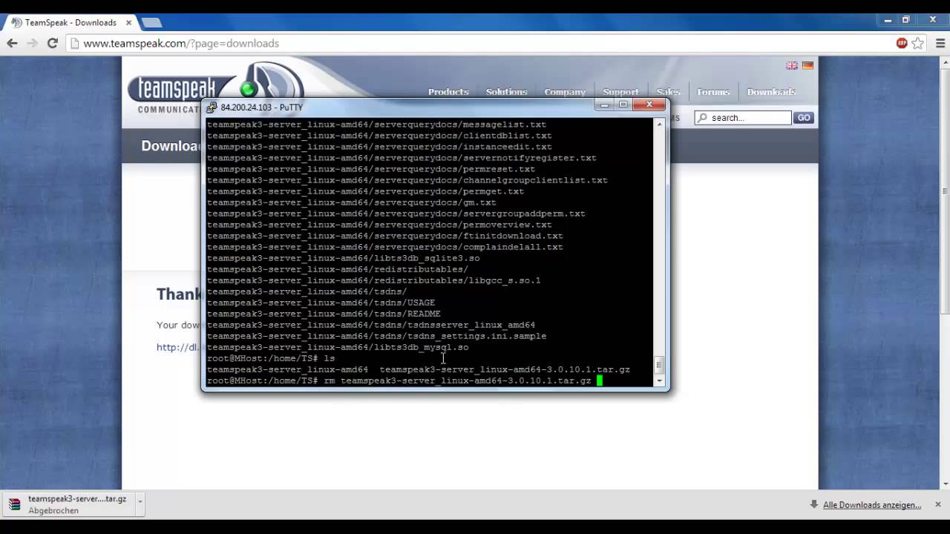Click the 'servernotifyregister.txt' terminal line
Viewport: 950px width, 534px height.
(402, 158)
